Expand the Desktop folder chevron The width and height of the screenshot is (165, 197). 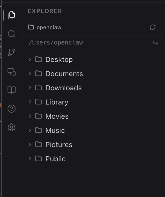click(30, 59)
